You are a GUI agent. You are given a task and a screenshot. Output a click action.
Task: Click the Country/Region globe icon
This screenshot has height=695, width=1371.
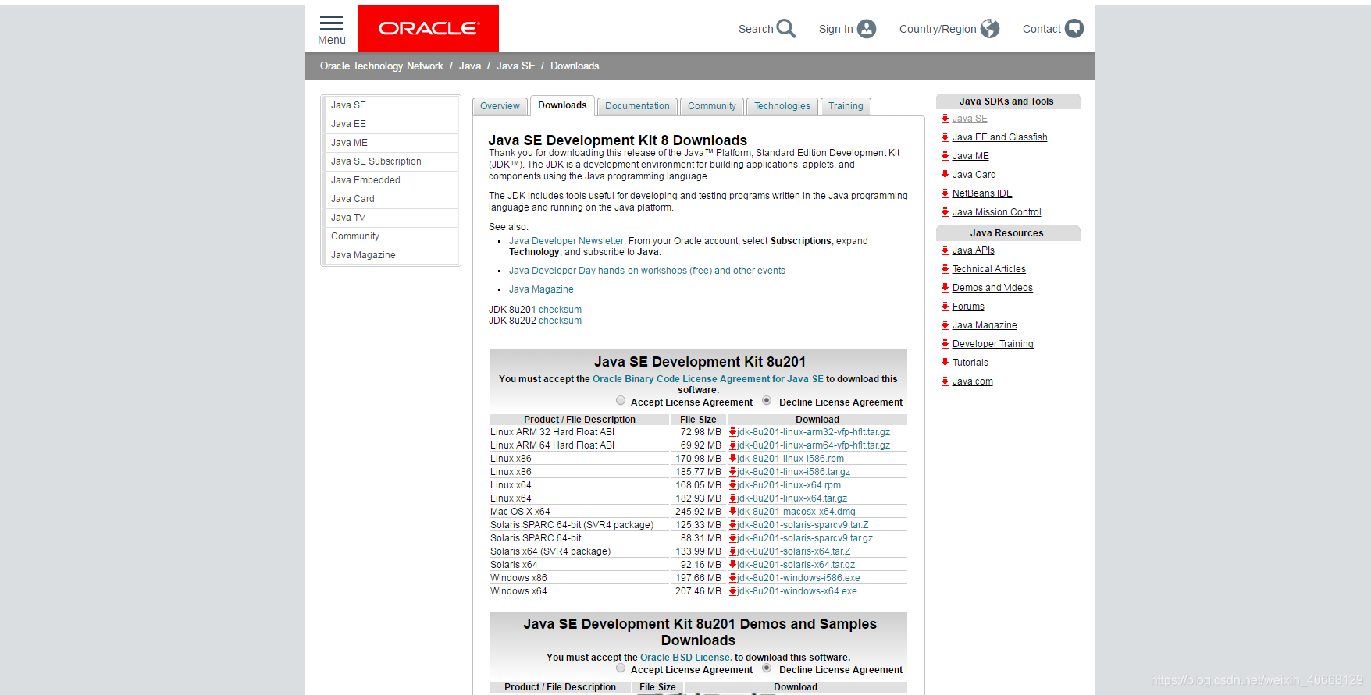990,29
